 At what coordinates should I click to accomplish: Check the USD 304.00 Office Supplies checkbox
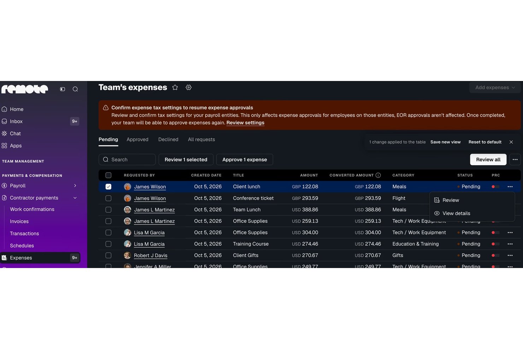click(108, 233)
